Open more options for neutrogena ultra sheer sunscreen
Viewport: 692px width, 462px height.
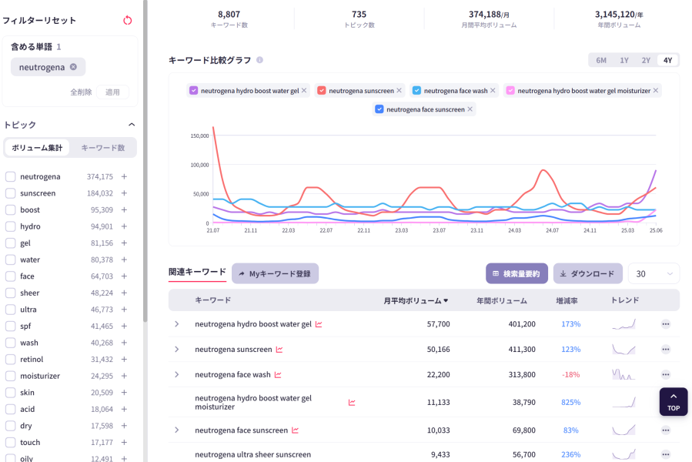tap(666, 454)
